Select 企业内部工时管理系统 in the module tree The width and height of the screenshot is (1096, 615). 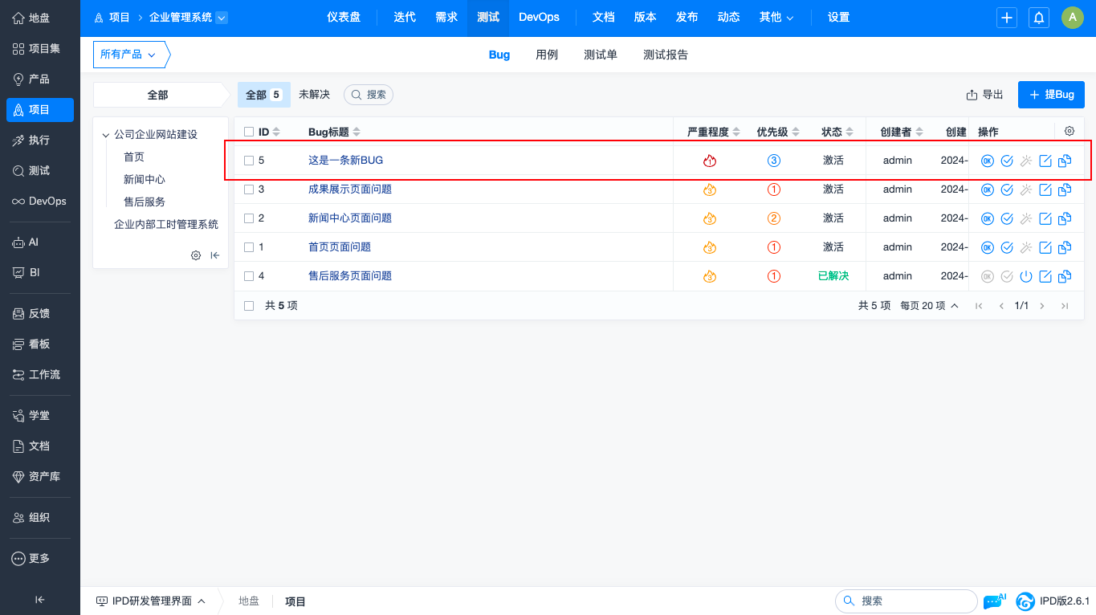tap(166, 225)
